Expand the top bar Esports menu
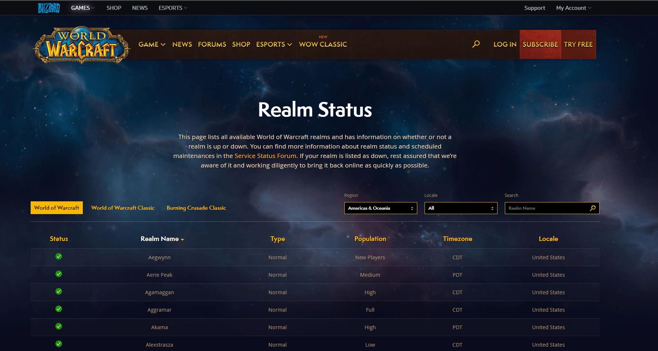The width and height of the screenshot is (658, 351). click(173, 8)
